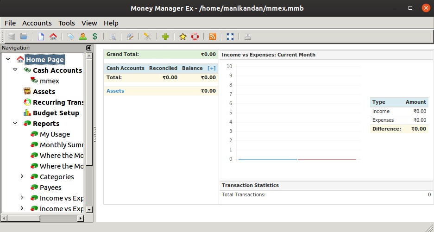Collapse the Home Page tree node

(x=8, y=59)
